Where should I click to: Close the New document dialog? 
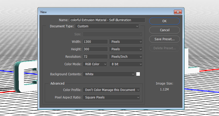tap(178, 12)
